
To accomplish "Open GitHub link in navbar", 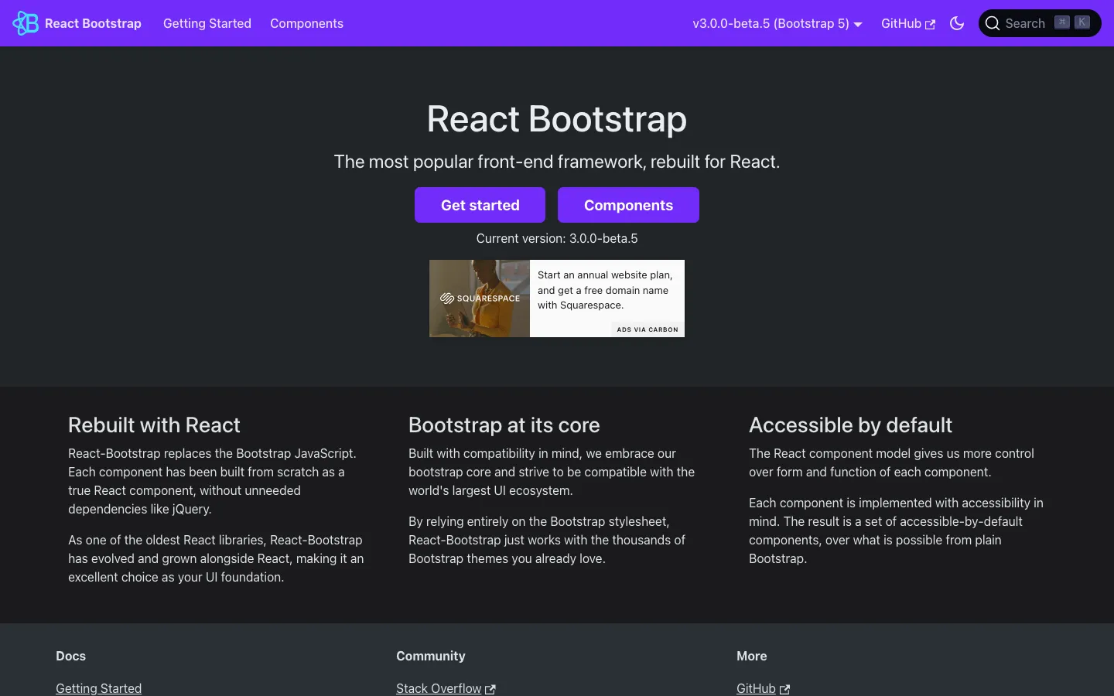I will pyautogui.click(x=908, y=23).
